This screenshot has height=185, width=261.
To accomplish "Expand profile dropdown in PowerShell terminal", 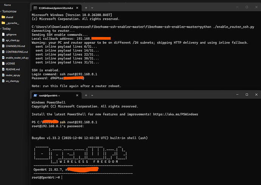I will pos(92,95).
